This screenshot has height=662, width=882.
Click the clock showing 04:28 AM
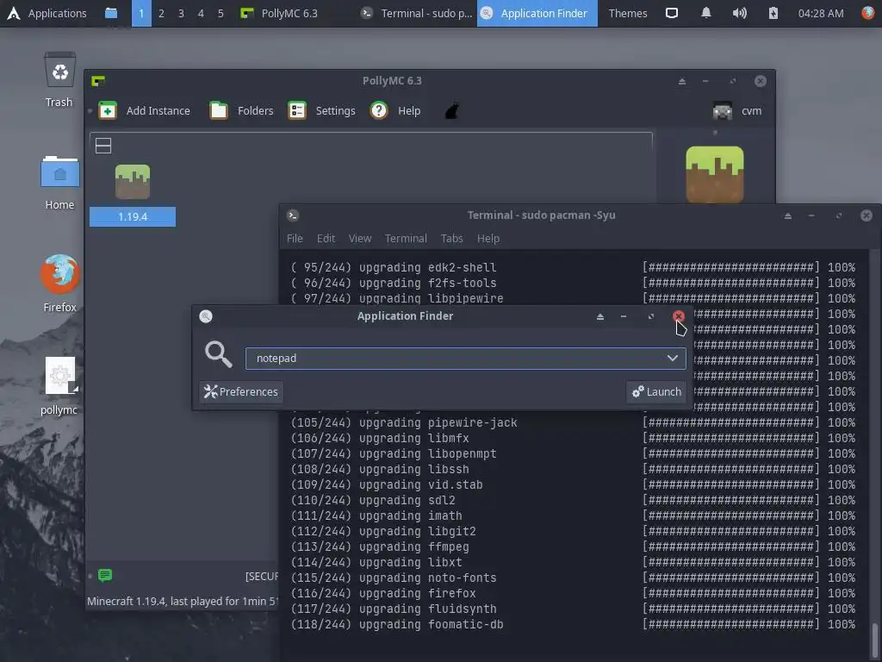821,13
